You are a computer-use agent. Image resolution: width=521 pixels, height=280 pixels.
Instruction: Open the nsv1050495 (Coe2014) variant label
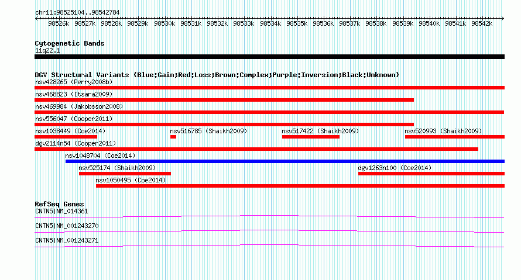(x=131, y=180)
